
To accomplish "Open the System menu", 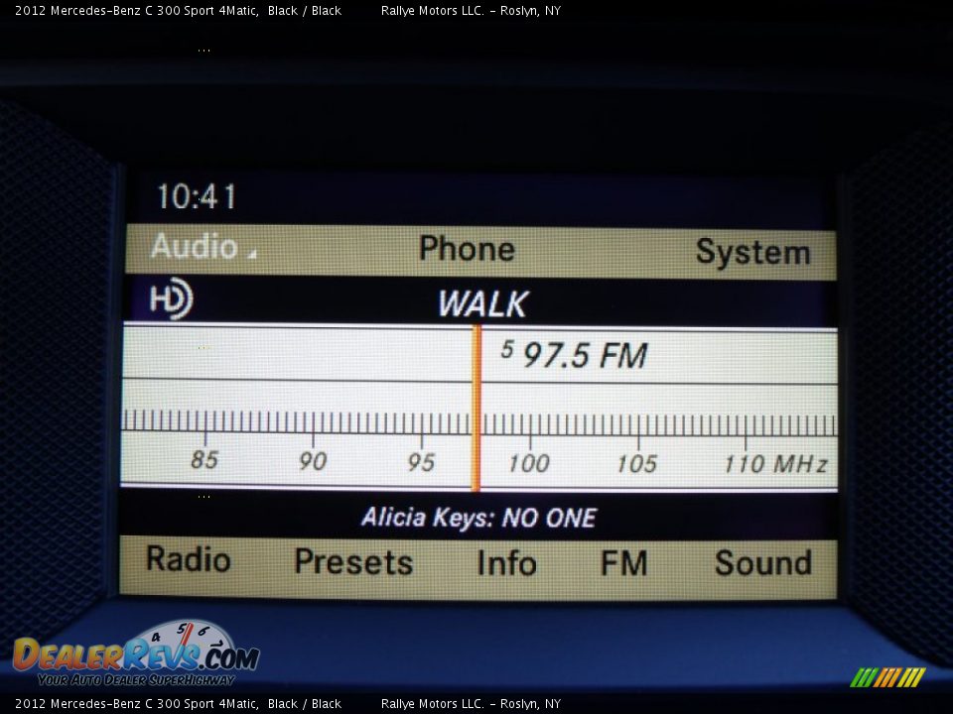I will [x=752, y=252].
